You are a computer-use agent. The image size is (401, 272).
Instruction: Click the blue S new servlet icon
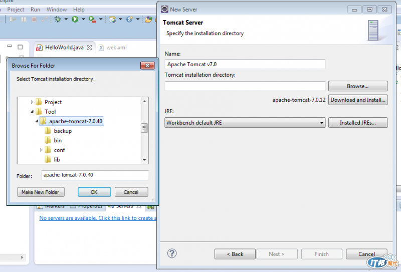(x=130, y=20)
